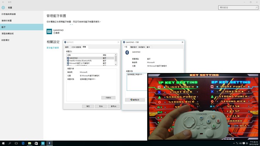Open Windows Start menu
Image resolution: width=260 pixels, height=146 pixels.
[x=3, y=143]
